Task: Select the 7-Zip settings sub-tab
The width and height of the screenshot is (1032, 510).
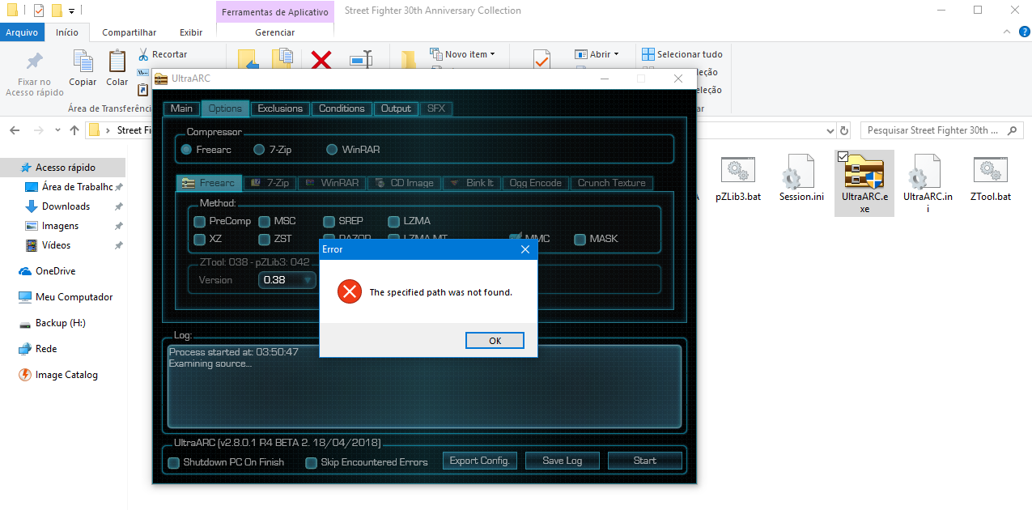Action: pyautogui.click(x=270, y=183)
